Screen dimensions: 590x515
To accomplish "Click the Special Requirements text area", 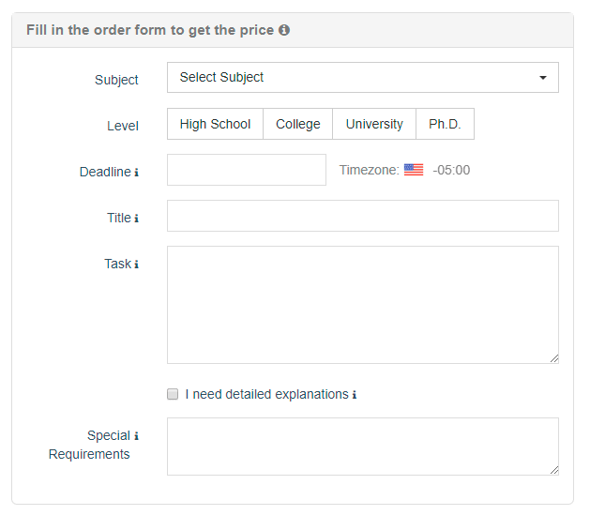I will click(x=362, y=447).
